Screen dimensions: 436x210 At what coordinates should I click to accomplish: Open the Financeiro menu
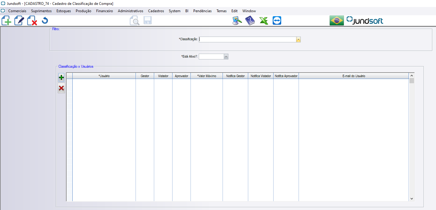click(x=104, y=11)
